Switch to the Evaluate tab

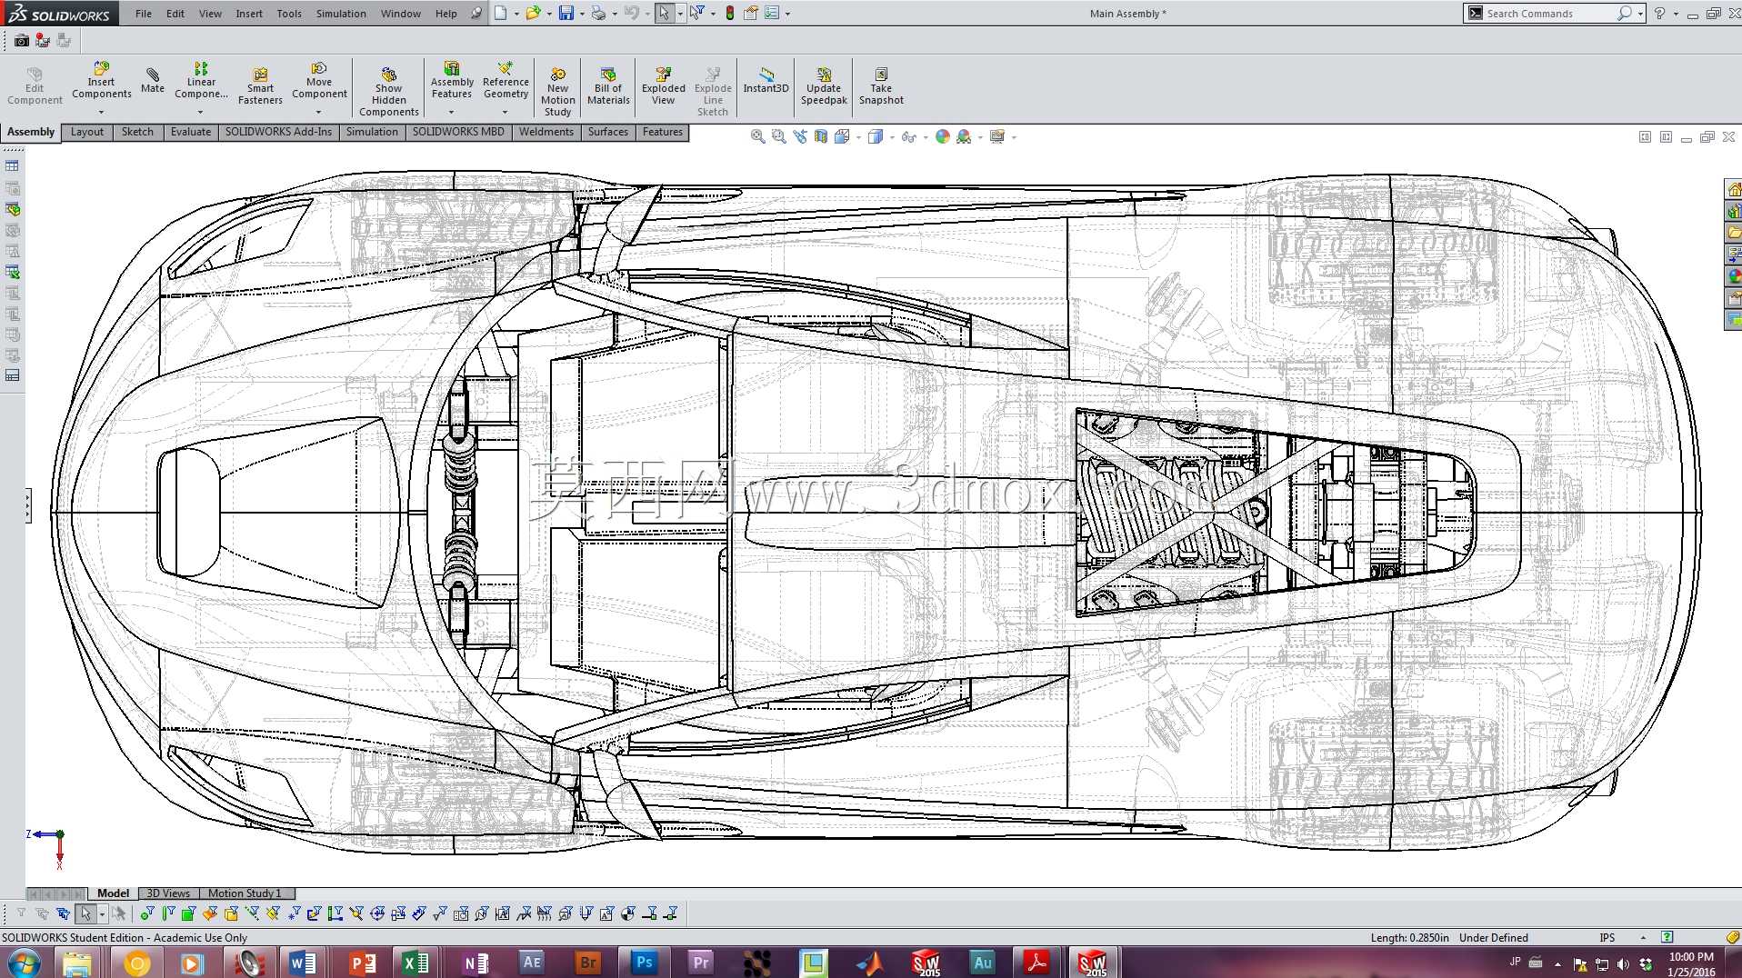click(191, 132)
